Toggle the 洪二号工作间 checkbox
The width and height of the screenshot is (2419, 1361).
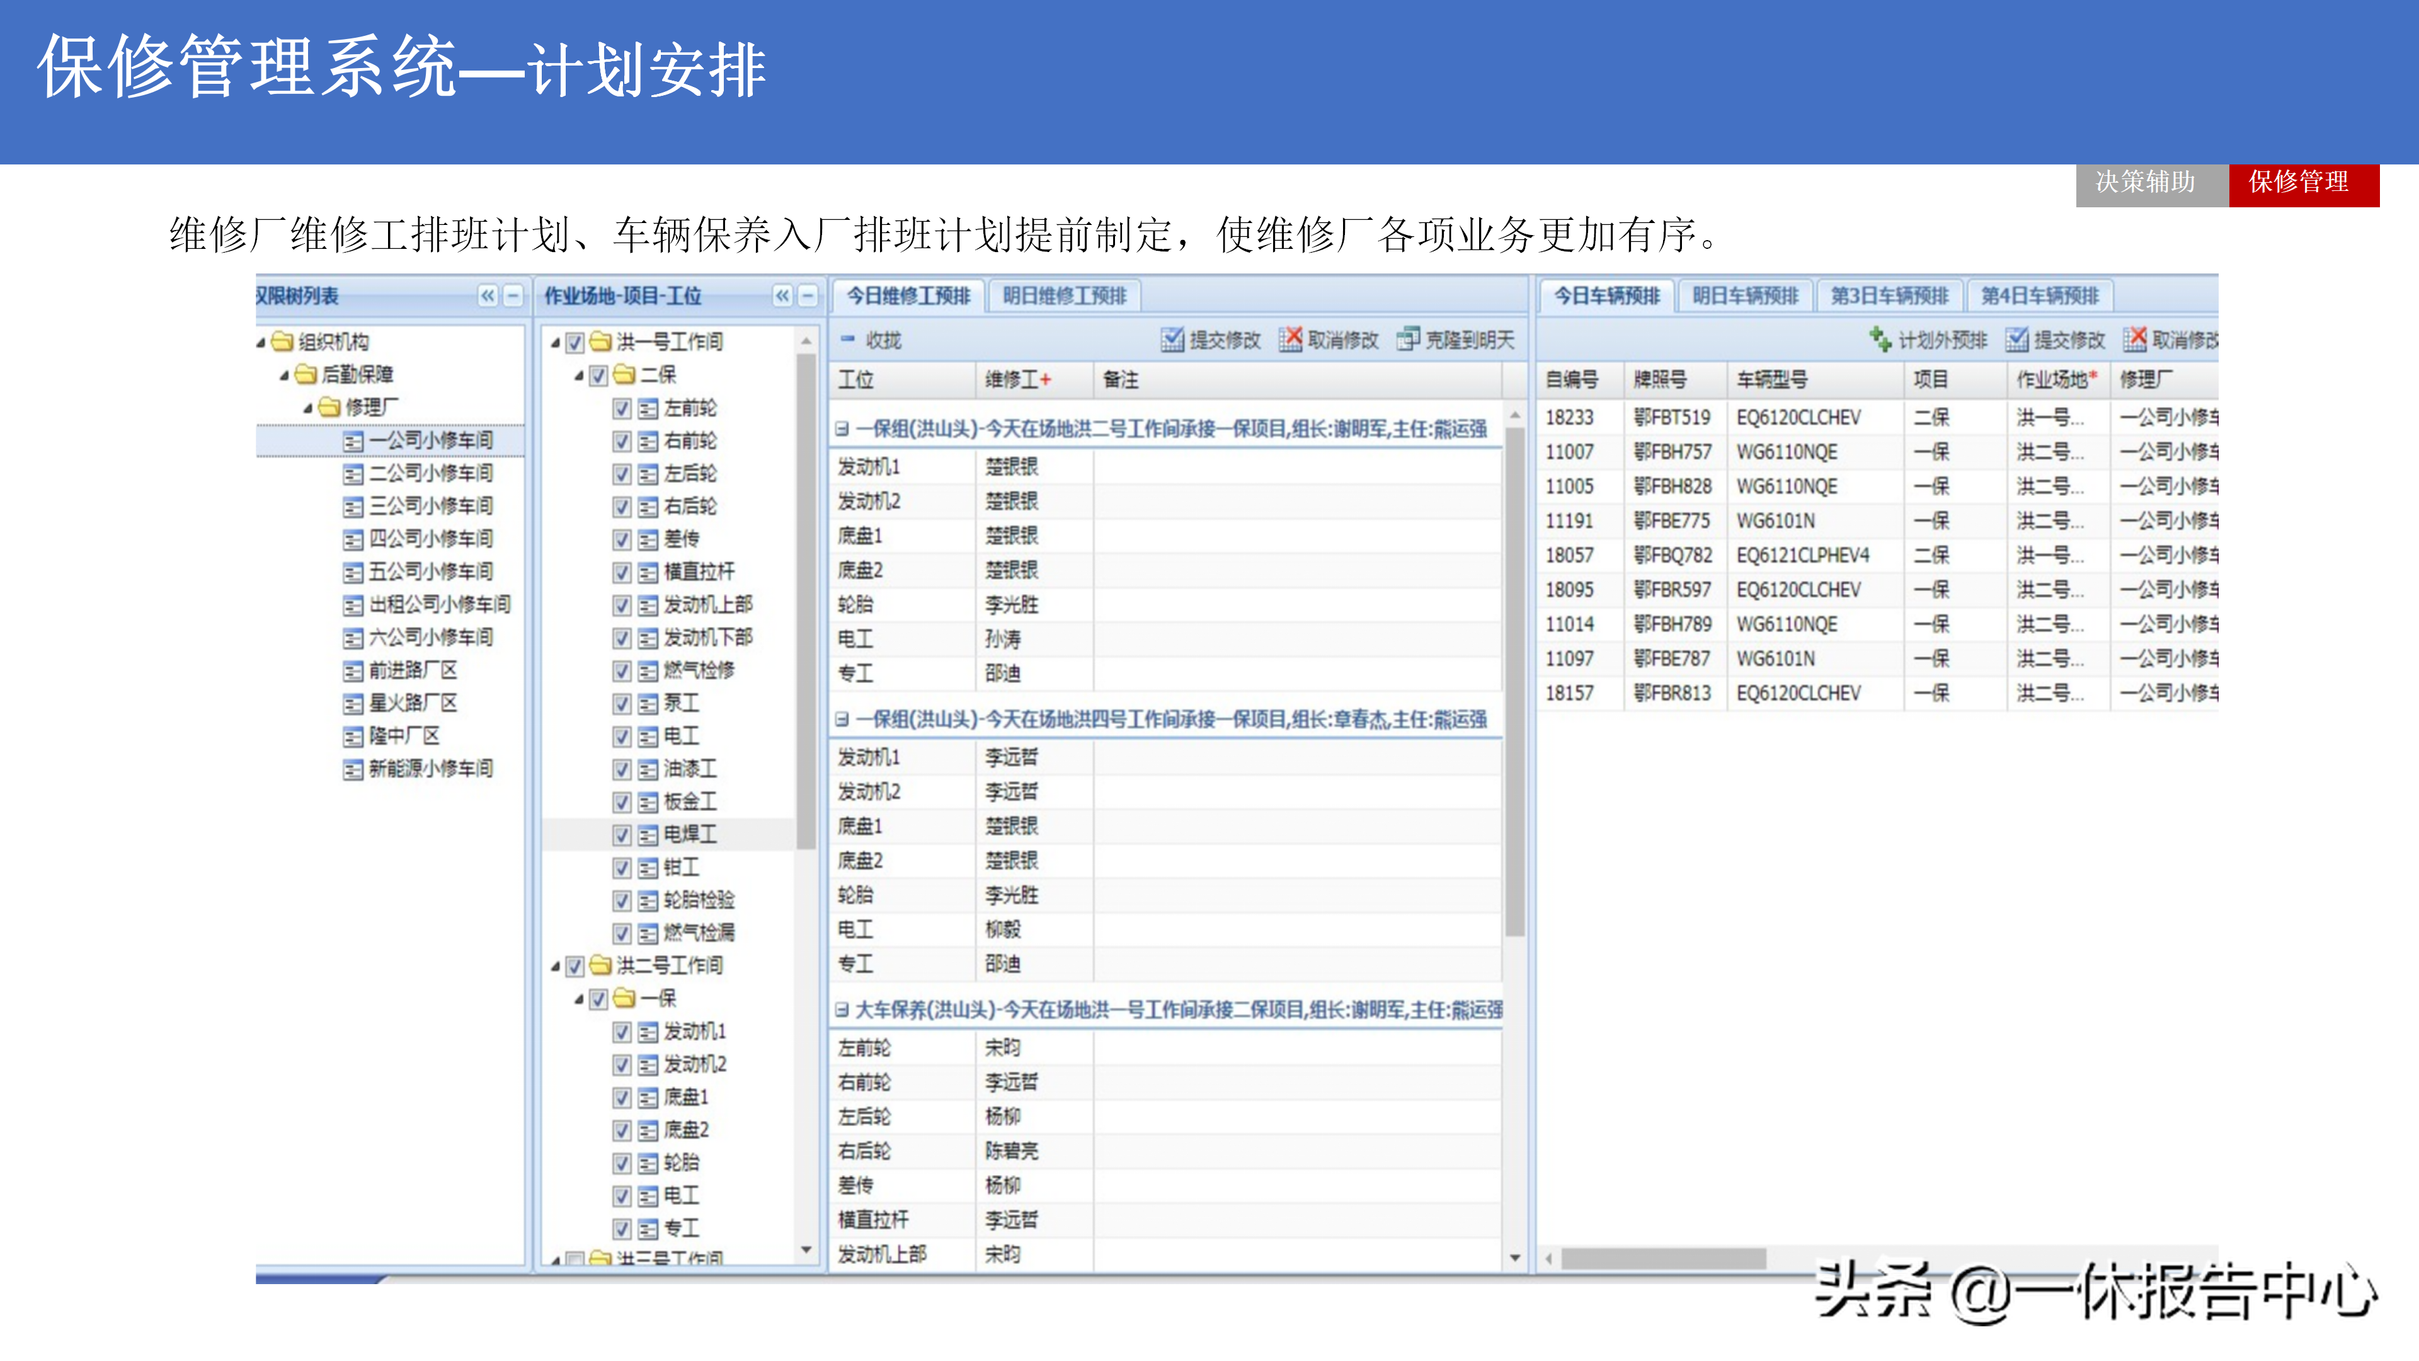click(576, 965)
